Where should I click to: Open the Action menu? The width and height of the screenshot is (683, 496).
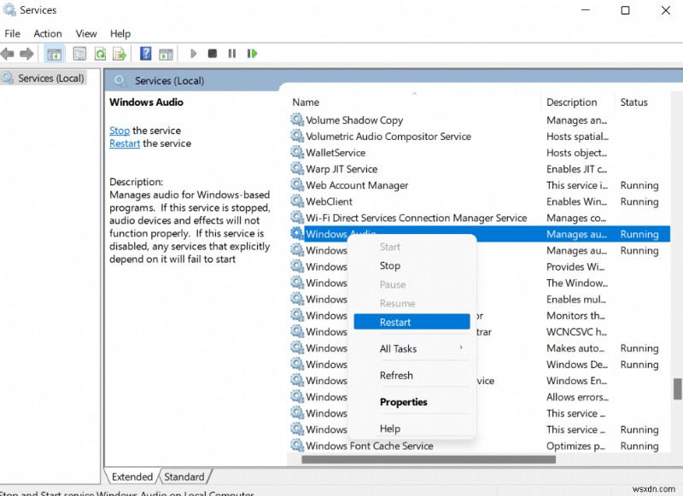click(x=47, y=33)
